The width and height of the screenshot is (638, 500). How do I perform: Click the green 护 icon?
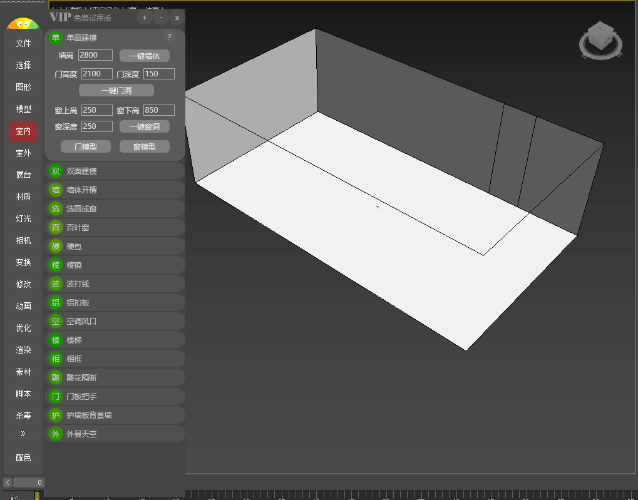click(55, 415)
